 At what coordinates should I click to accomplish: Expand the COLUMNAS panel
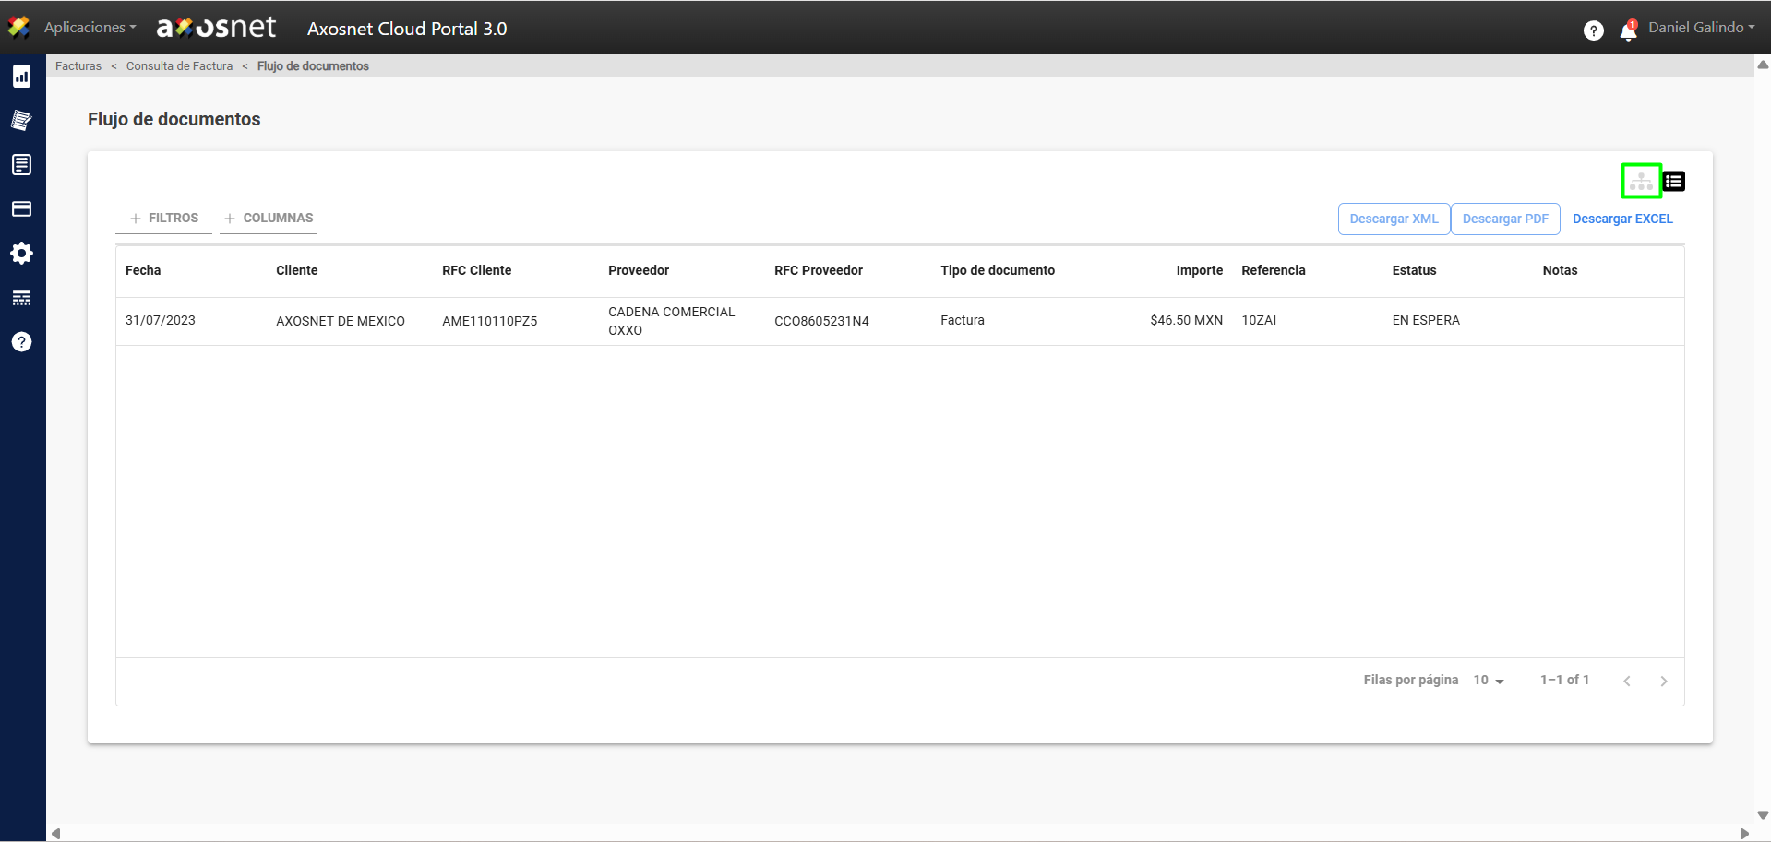pyautogui.click(x=268, y=219)
